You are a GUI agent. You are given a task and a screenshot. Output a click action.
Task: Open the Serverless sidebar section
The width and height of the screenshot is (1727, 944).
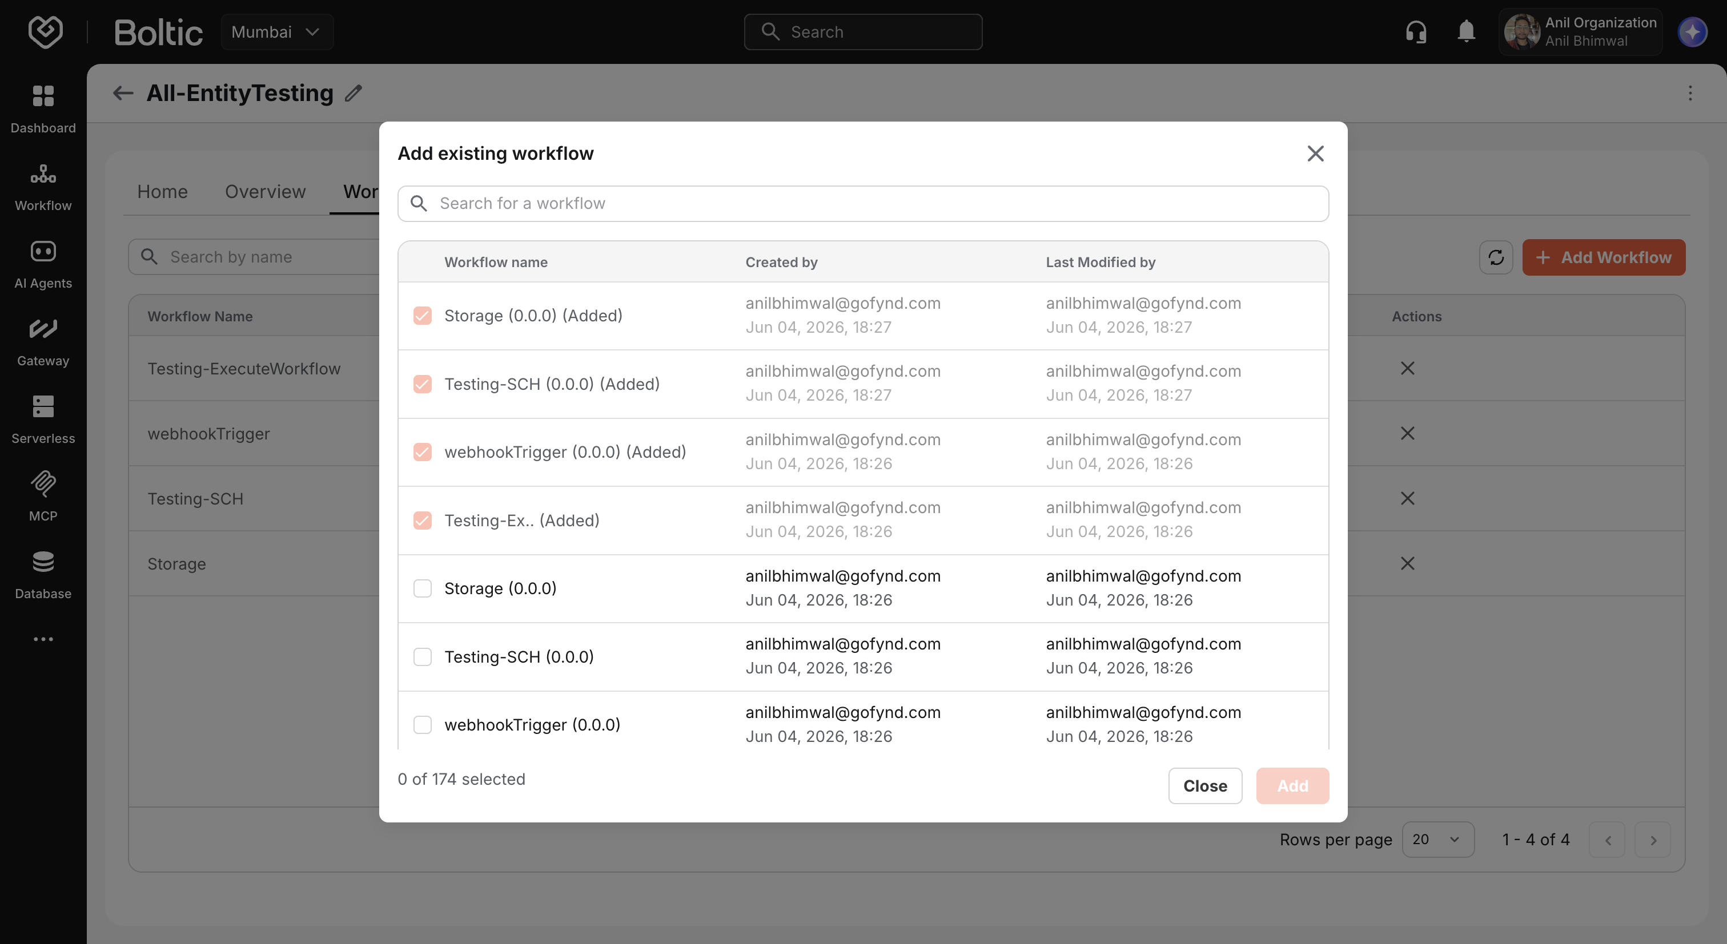tap(43, 419)
